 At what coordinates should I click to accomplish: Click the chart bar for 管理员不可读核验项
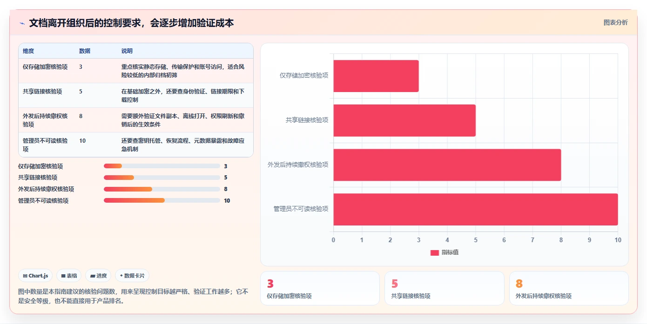pyautogui.click(x=476, y=209)
